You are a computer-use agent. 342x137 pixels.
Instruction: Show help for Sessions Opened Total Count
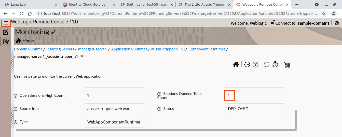click(159, 94)
